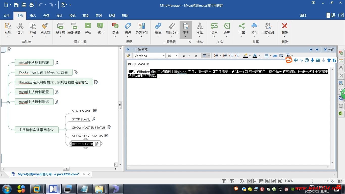Go to the next note using right arrow

[x=317, y=50]
